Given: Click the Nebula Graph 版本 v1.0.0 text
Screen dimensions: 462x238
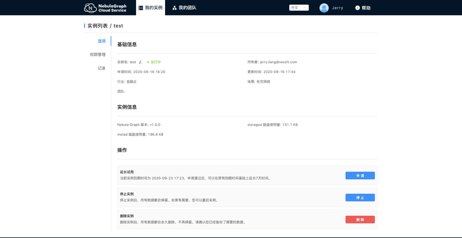Looking at the screenshot, I should click(x=139, y=125).
